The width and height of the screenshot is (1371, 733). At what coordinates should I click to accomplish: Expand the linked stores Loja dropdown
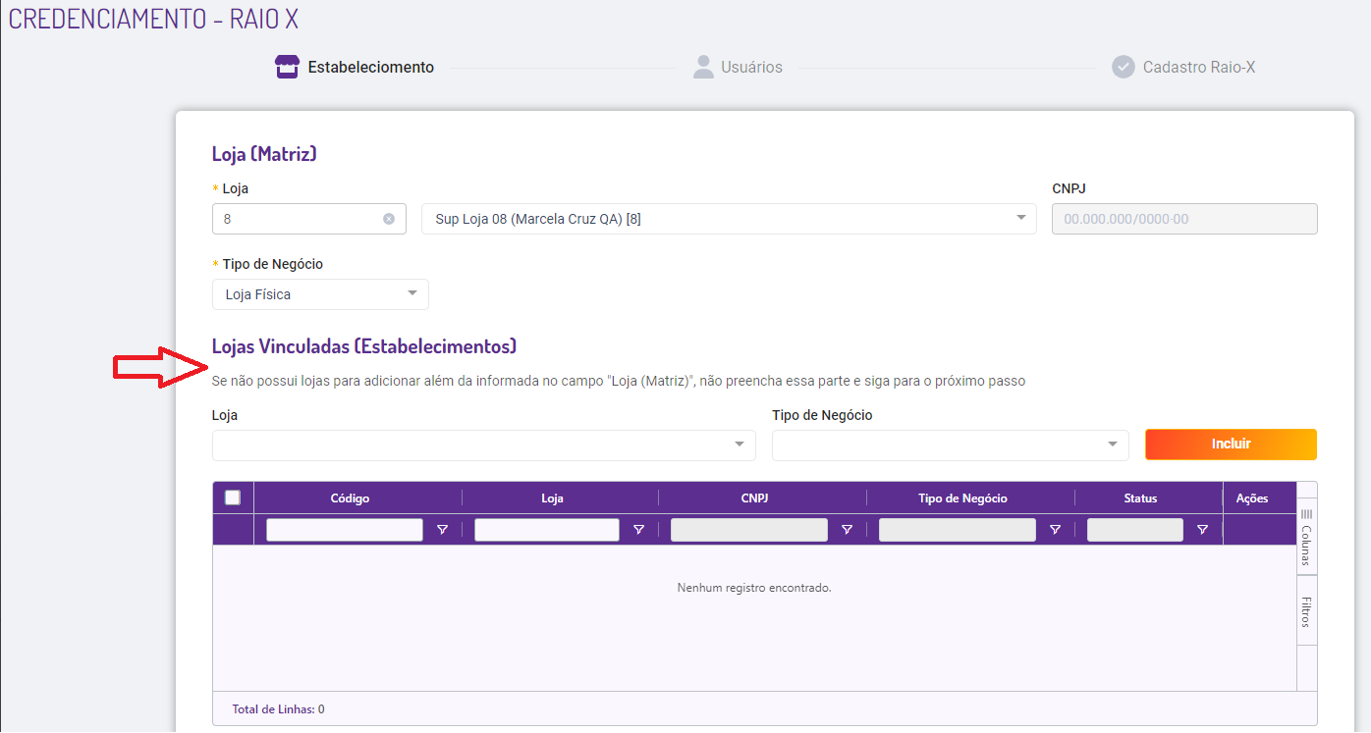(x=740, y=445)
